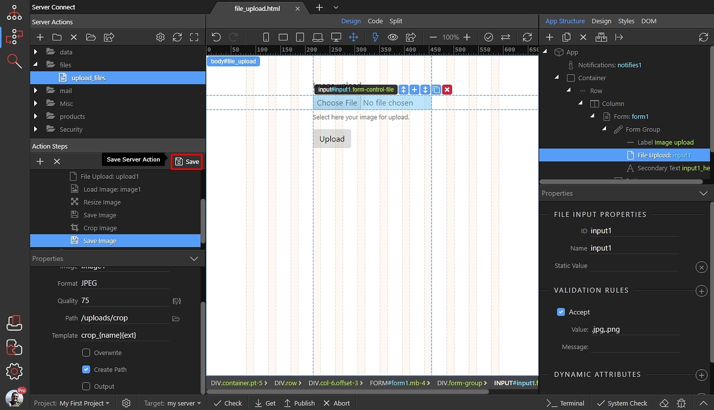Maximize the Server Actions panel
Viewport: 714px width, 410px height.
click(x=194, y=37)
